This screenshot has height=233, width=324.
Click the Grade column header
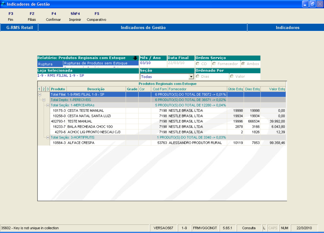click(x=132, y=89)
